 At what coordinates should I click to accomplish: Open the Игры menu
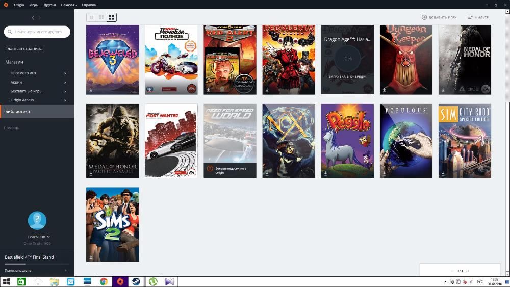(x=34, y=5)
